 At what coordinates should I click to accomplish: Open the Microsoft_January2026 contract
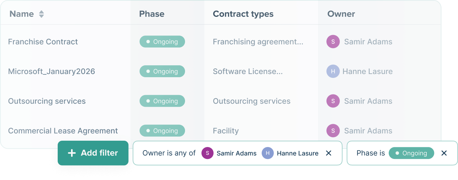point(51,72)
